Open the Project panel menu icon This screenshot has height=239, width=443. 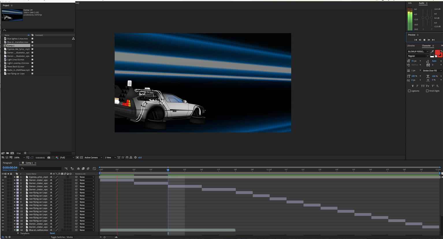click(x=12, y=5)
